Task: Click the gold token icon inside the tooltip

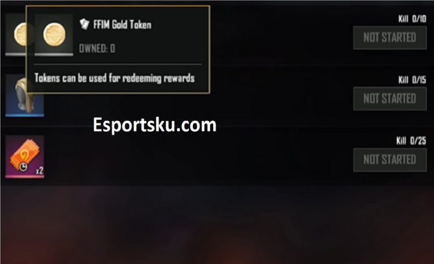Action: point(54,34)
